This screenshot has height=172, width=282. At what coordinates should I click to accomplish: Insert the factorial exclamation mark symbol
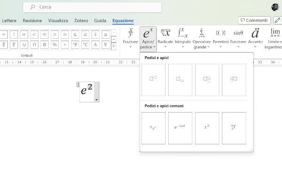(14, 34)
